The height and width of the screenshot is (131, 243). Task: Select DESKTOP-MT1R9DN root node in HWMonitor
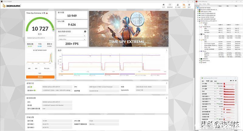pos(204,8)
